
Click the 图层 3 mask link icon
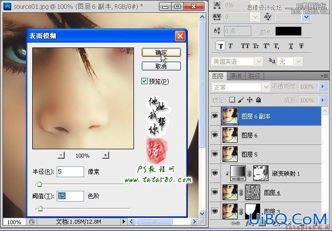241,211
